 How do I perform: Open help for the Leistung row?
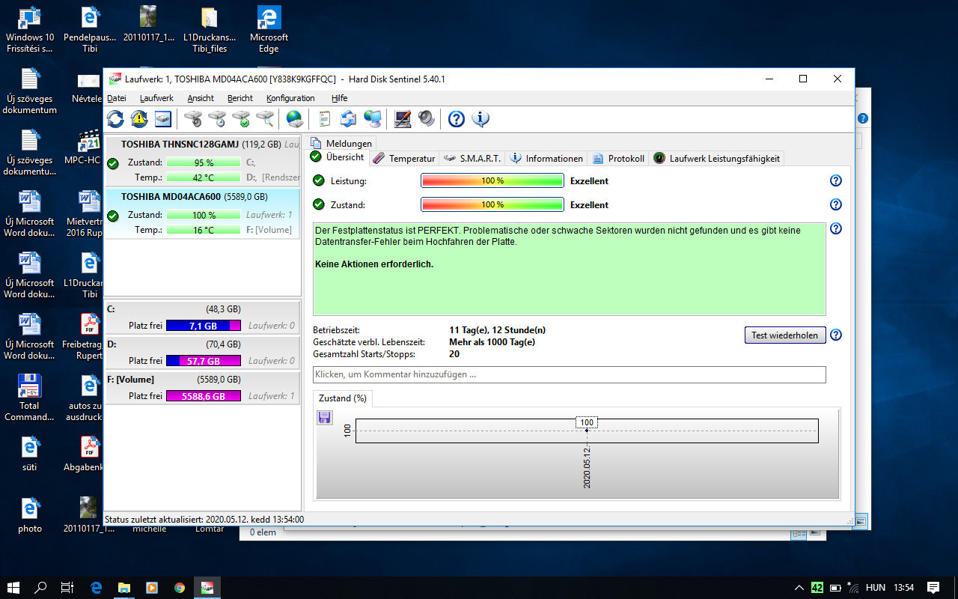836,180
